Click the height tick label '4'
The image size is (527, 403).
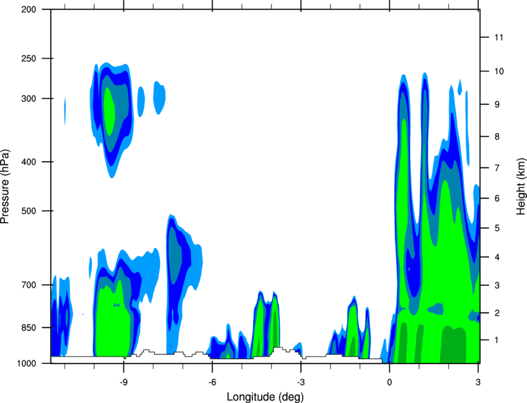497,257
